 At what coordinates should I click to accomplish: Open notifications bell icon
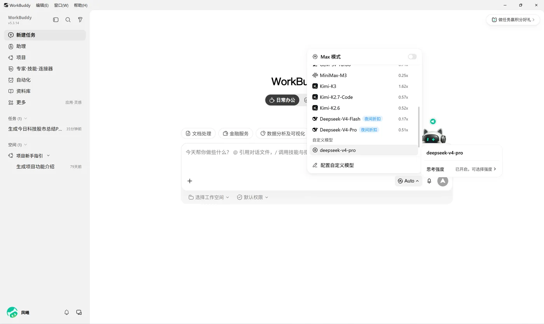click(x=66, y=312)
